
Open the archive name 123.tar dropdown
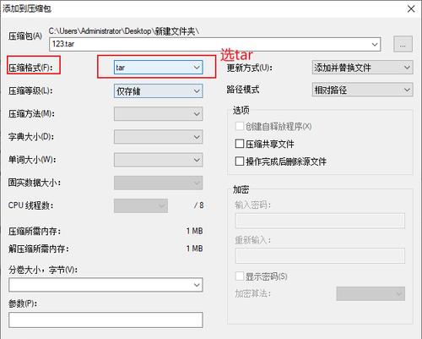pyautogui.click(x=375, y=44)
